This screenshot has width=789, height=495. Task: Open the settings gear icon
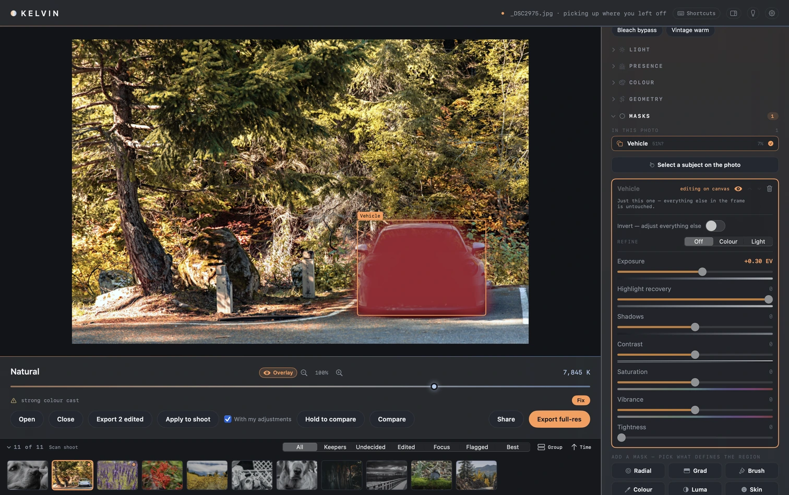click(772, 14)
